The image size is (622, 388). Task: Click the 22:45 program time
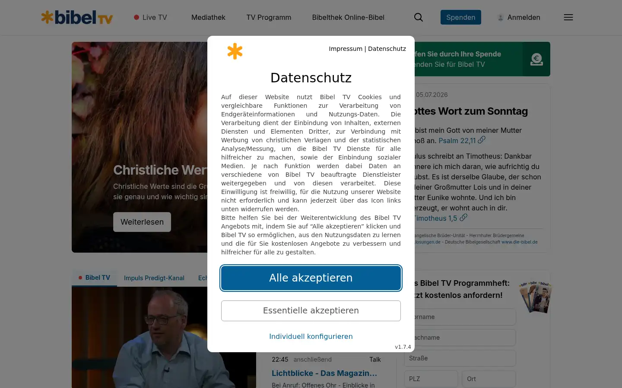[280, 360]
